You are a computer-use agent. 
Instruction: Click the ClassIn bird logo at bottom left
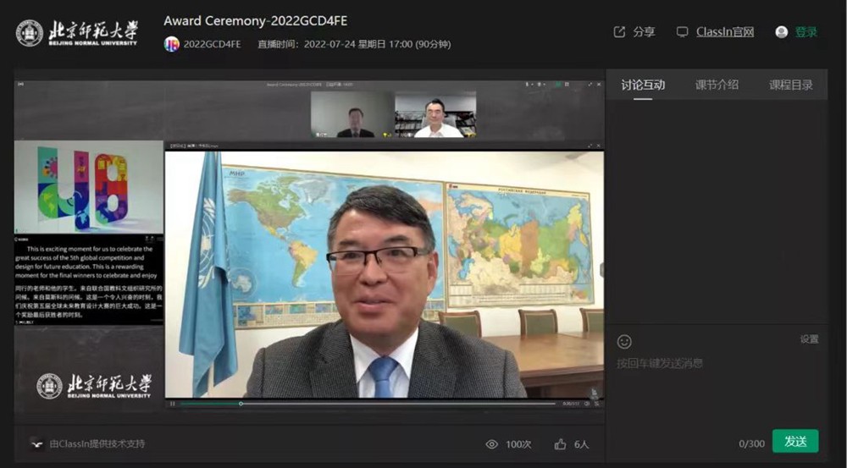coord(36,443)
